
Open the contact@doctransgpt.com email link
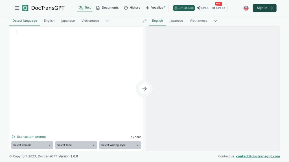pos(258,156)
